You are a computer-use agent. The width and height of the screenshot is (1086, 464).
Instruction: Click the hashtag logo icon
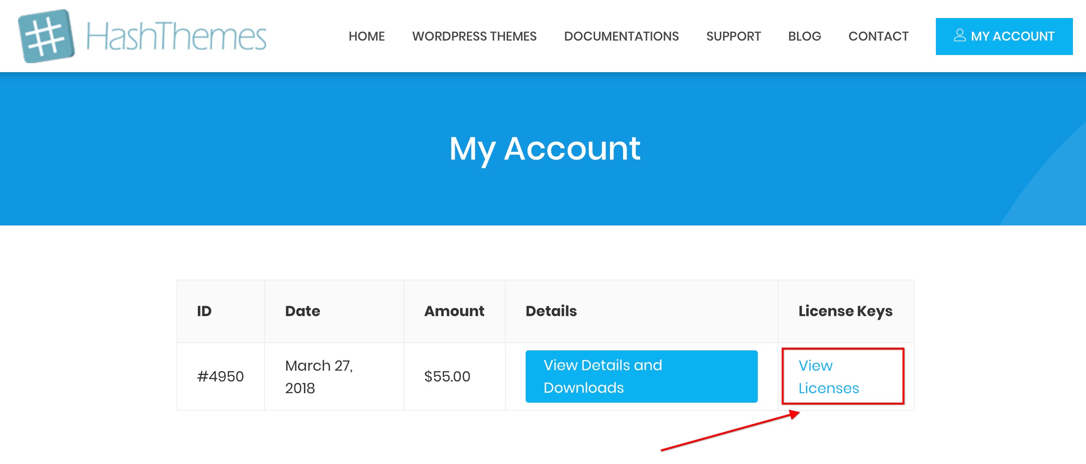pos(46,36)
